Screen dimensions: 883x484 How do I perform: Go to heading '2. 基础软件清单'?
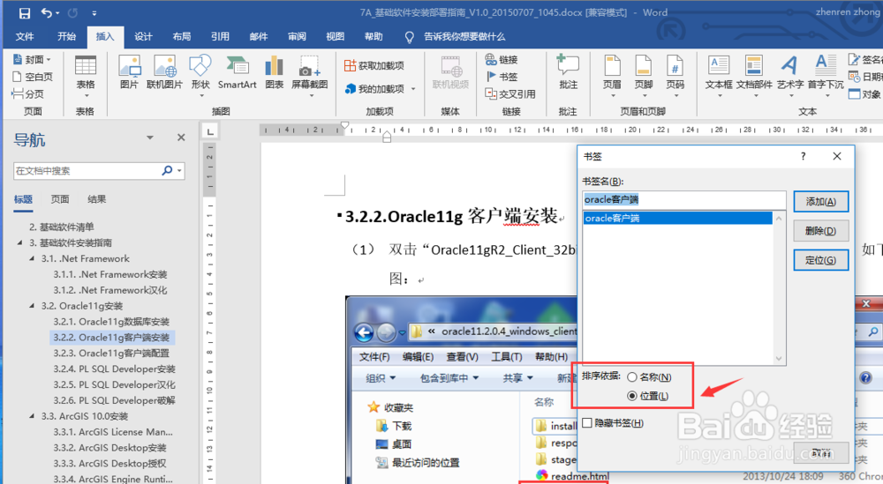pyautogui.click(x=62, y=227)
